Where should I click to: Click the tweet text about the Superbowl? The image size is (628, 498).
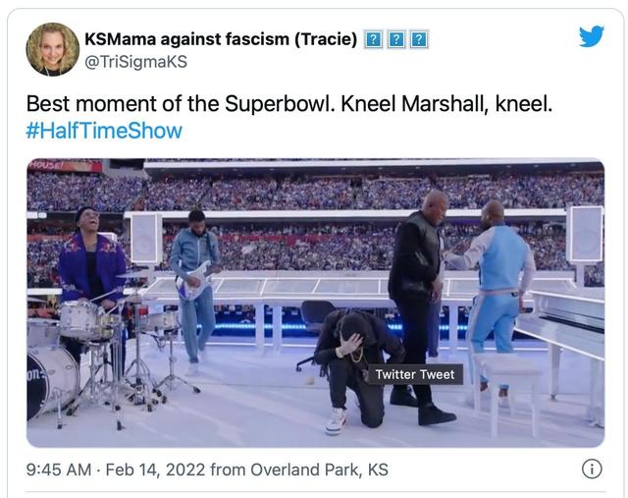(288, 103)
